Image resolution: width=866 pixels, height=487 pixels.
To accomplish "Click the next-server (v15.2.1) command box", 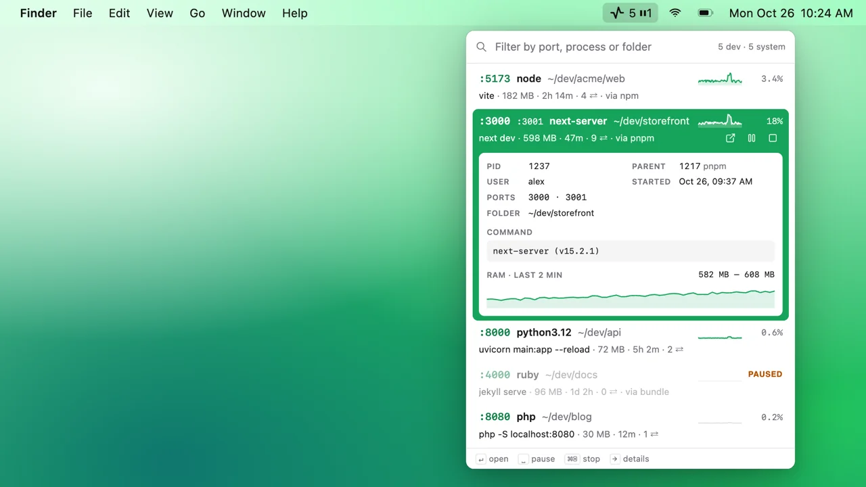I will pos(631,251).
